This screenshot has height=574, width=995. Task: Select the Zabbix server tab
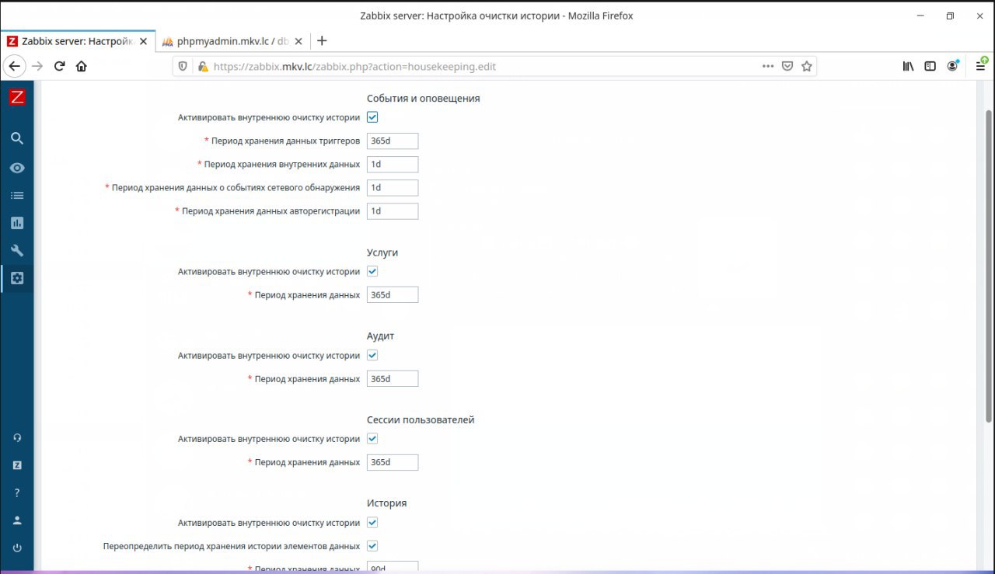click(78, 41)
